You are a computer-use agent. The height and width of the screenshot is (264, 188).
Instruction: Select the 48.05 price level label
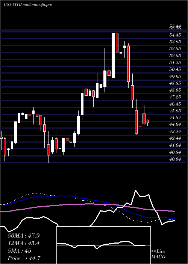[x=175, y=90]
